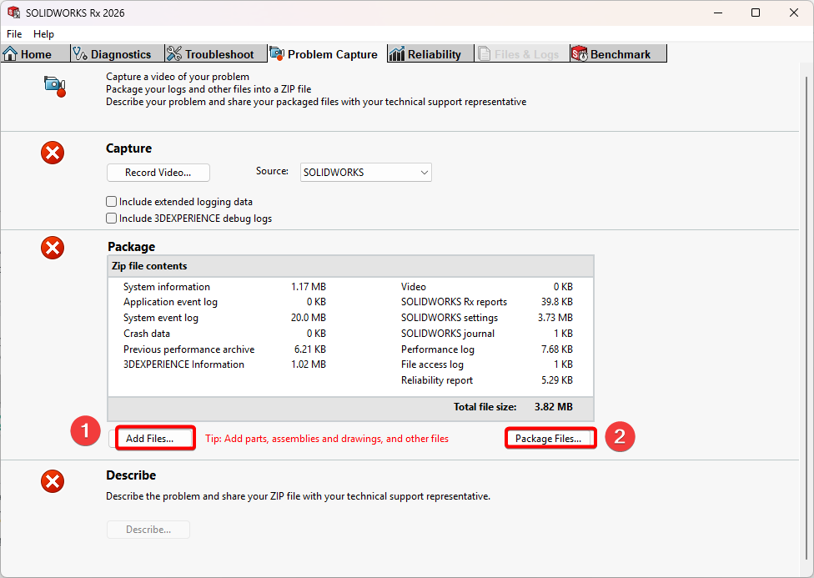Click the Package Files button
814x578 pixels.
point(550,439)
